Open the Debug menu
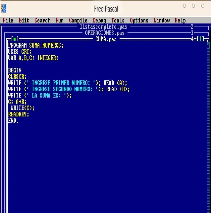Screen dimensions: 211x213 coord(99,21)
